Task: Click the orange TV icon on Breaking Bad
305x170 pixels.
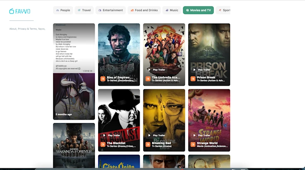Action: [x=148, y=144]
